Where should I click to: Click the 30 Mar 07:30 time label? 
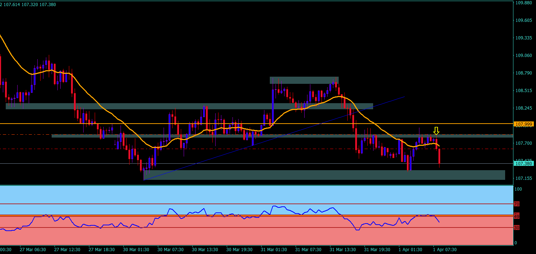pos(170,249)
